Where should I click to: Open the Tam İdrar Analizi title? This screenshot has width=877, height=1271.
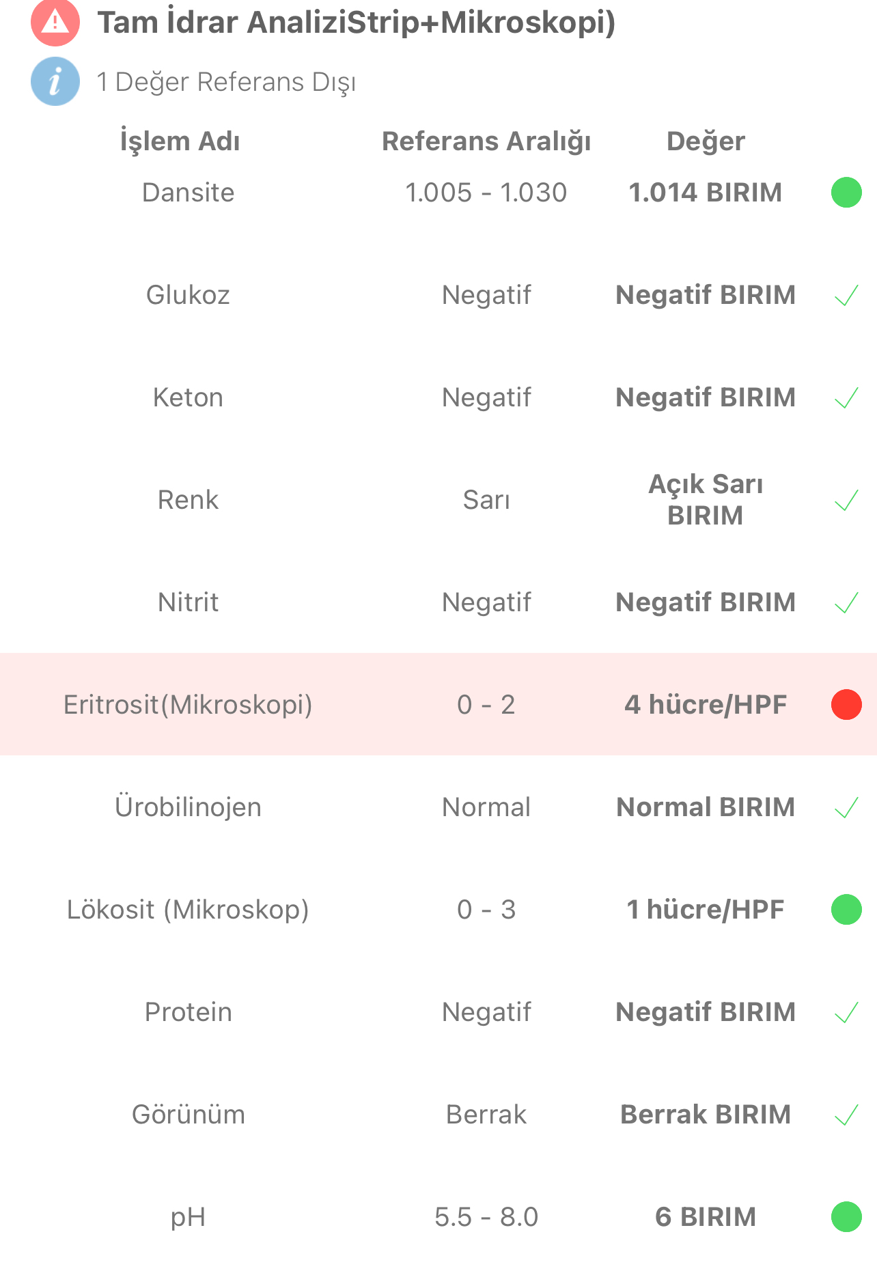(356, 23)
